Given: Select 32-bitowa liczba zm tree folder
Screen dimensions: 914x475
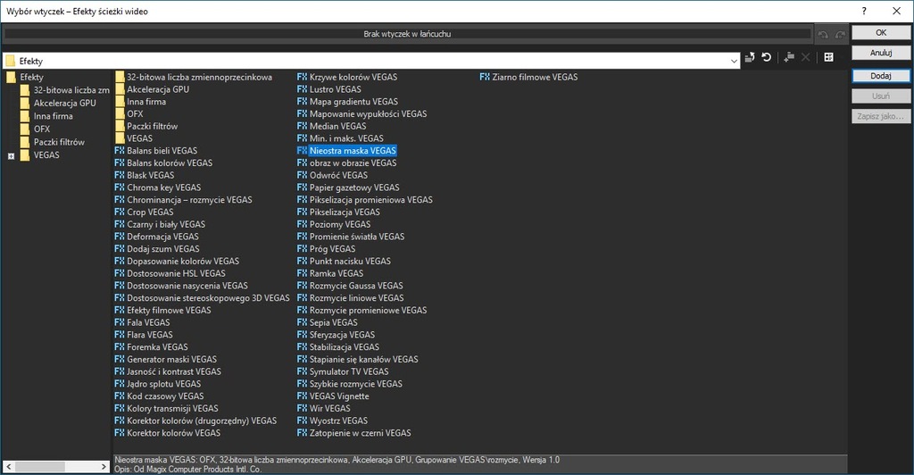Looking at the screenshot, I should pos(71,90).
